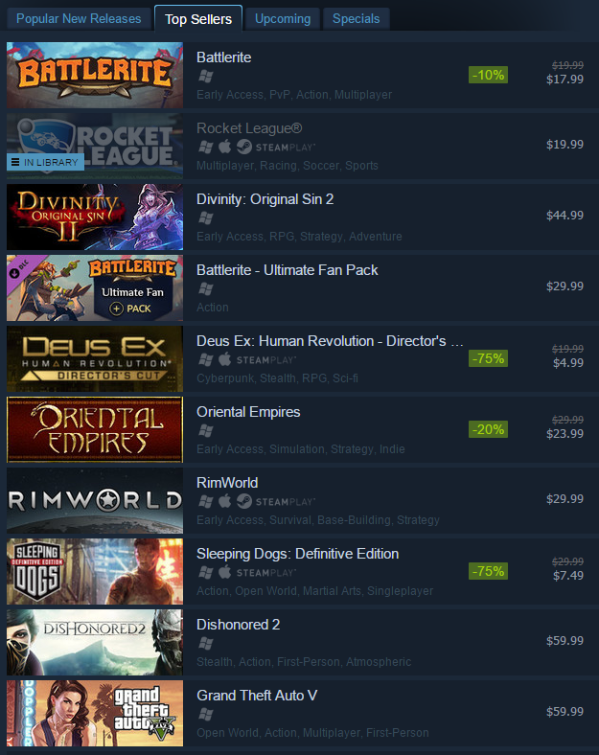The width and height of the screenshot is (599, 755).
Task: Click the DLC badge on Battlerite Ultimate Fan Pack
Action: click(x=20, y=268)
